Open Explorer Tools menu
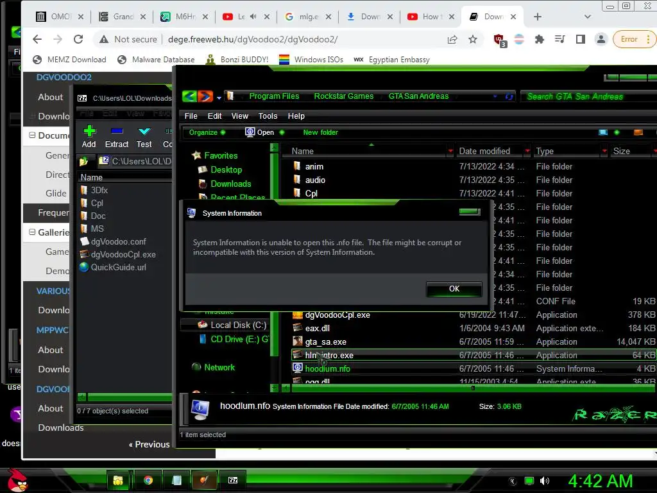657x493 pixels. click(x=268, y=116)
